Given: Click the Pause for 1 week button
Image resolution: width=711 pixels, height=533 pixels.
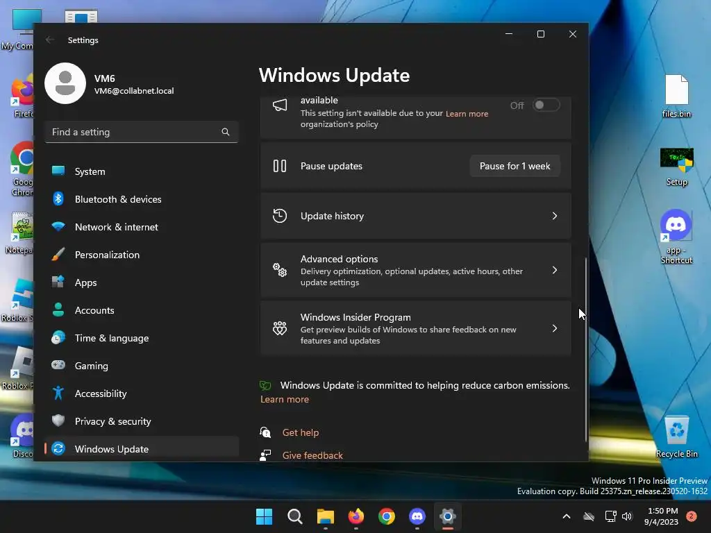Looking at the screenshot, I should pyautogui.click(x=515, y=166).
